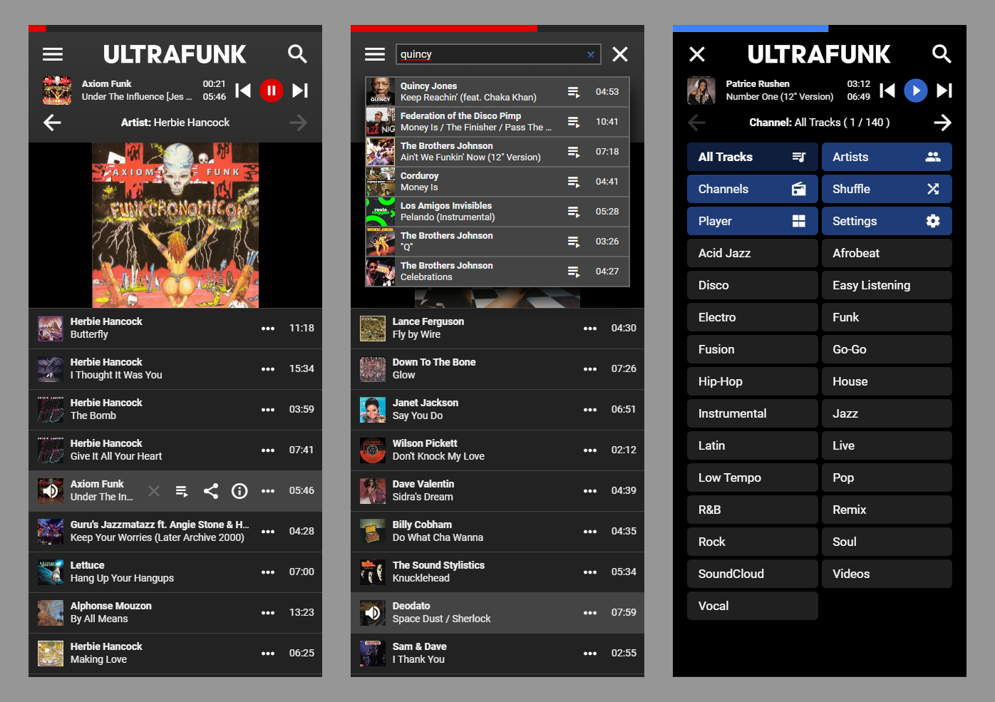
Task: Queue Quincy Jones Keep Reachin' result
Action: pyautogui.click(x=574, y=92)
